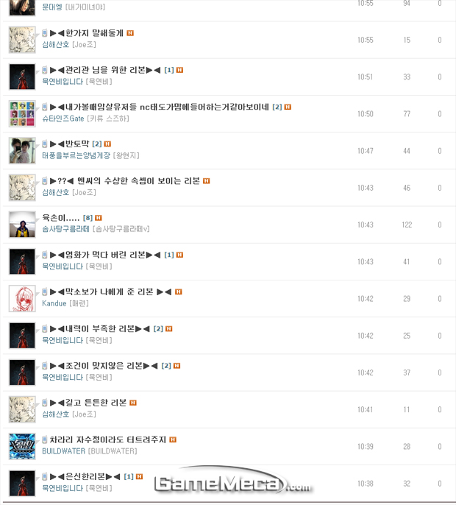Click the red sketch avatar of Kandue

22,299
